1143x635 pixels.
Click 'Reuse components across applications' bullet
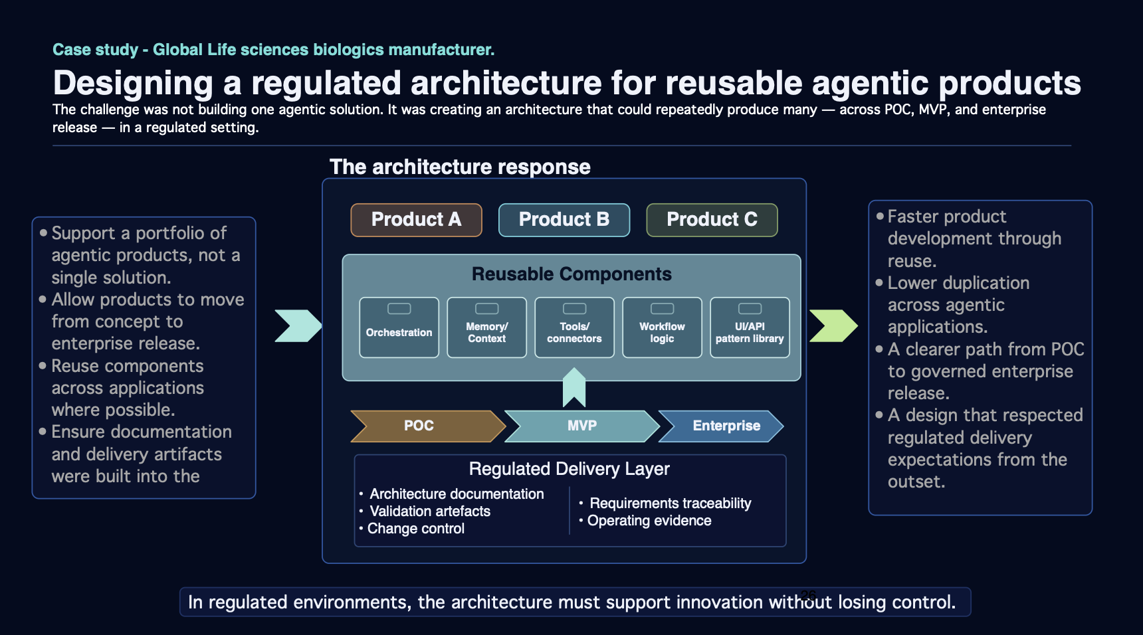[x=122, y=388]
